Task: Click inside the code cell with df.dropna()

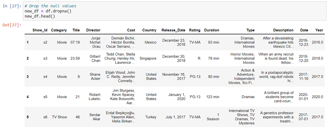Action: (x=175, y=11)
